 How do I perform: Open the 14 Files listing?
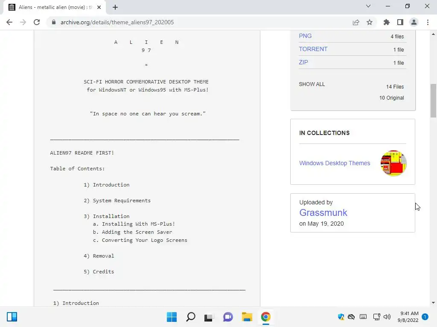coord(395,87)
